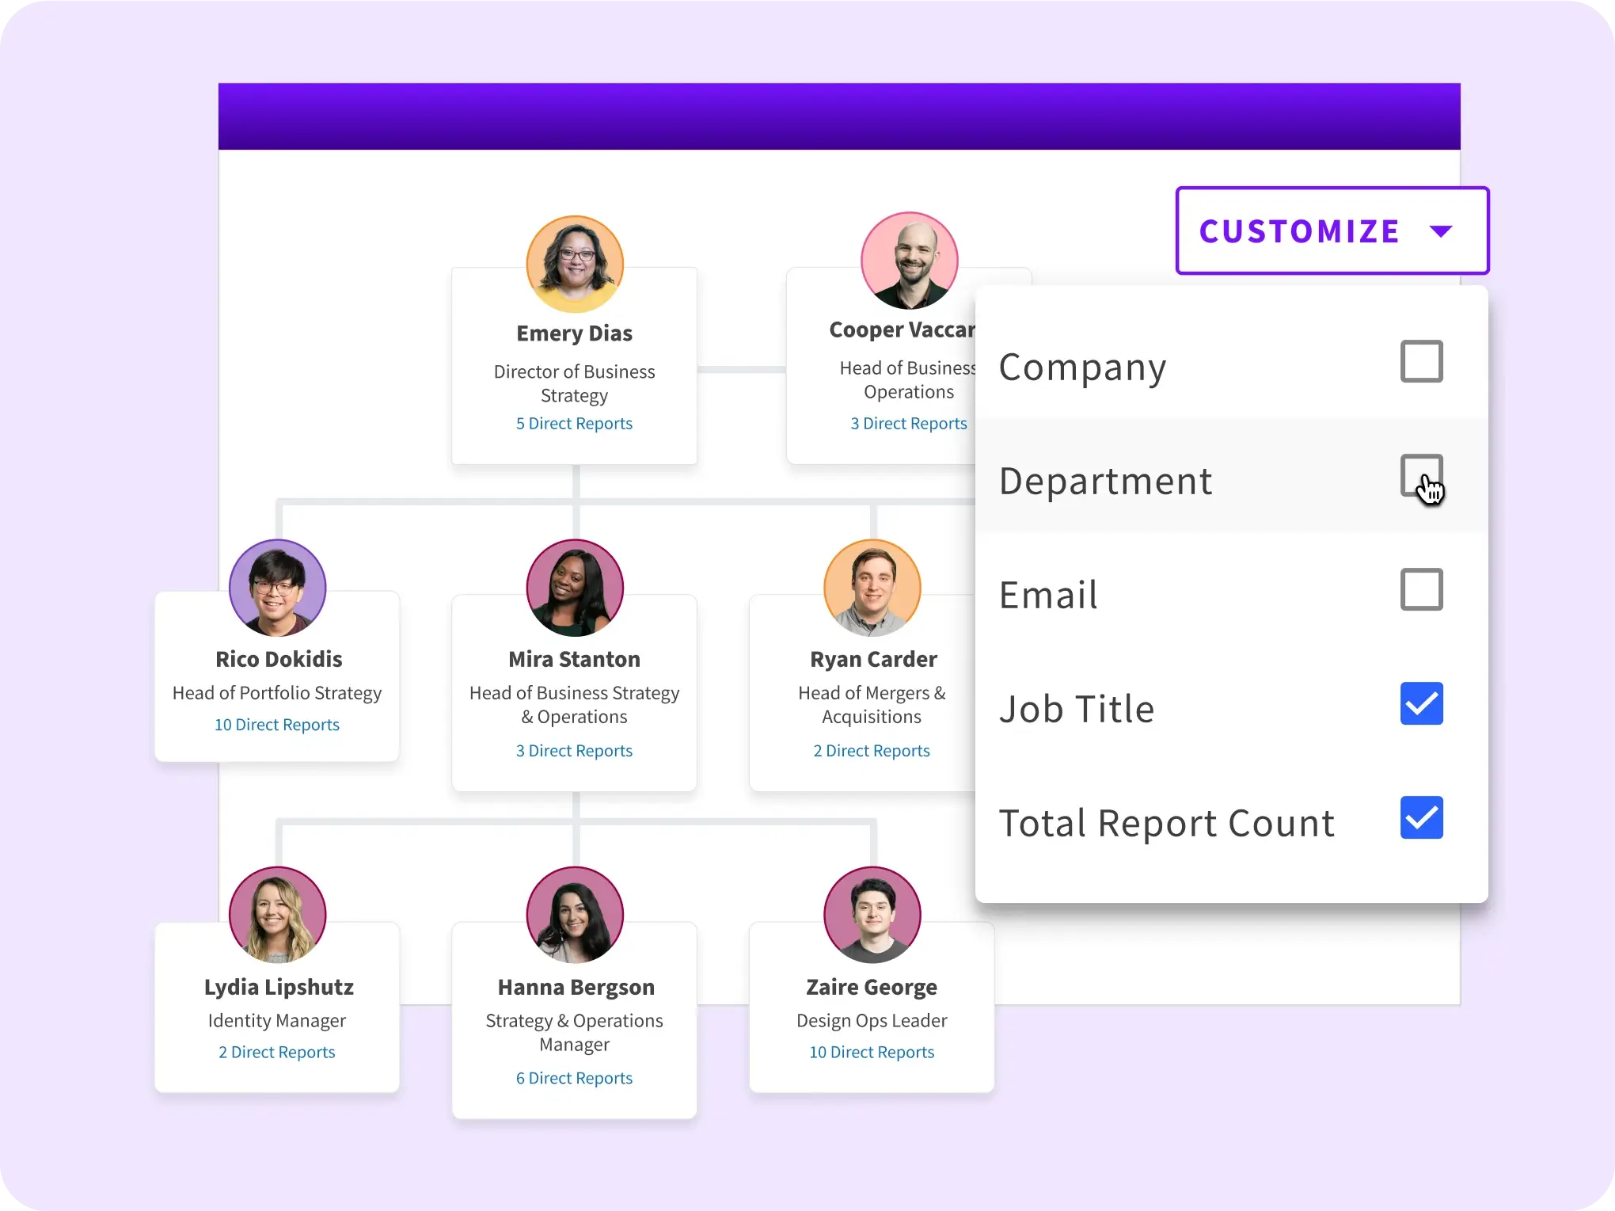Click Emery Dias profile photo
The height and width of the screenshot is (1211, 1615).
pyautogui.click(x=575, y=264)
